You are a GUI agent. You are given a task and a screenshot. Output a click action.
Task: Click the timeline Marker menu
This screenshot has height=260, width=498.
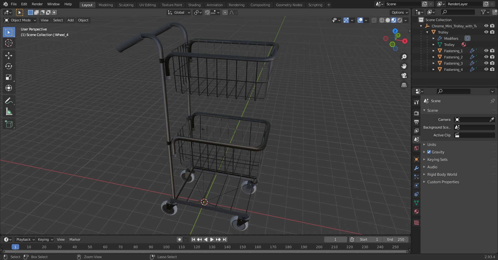coord(75,239)
